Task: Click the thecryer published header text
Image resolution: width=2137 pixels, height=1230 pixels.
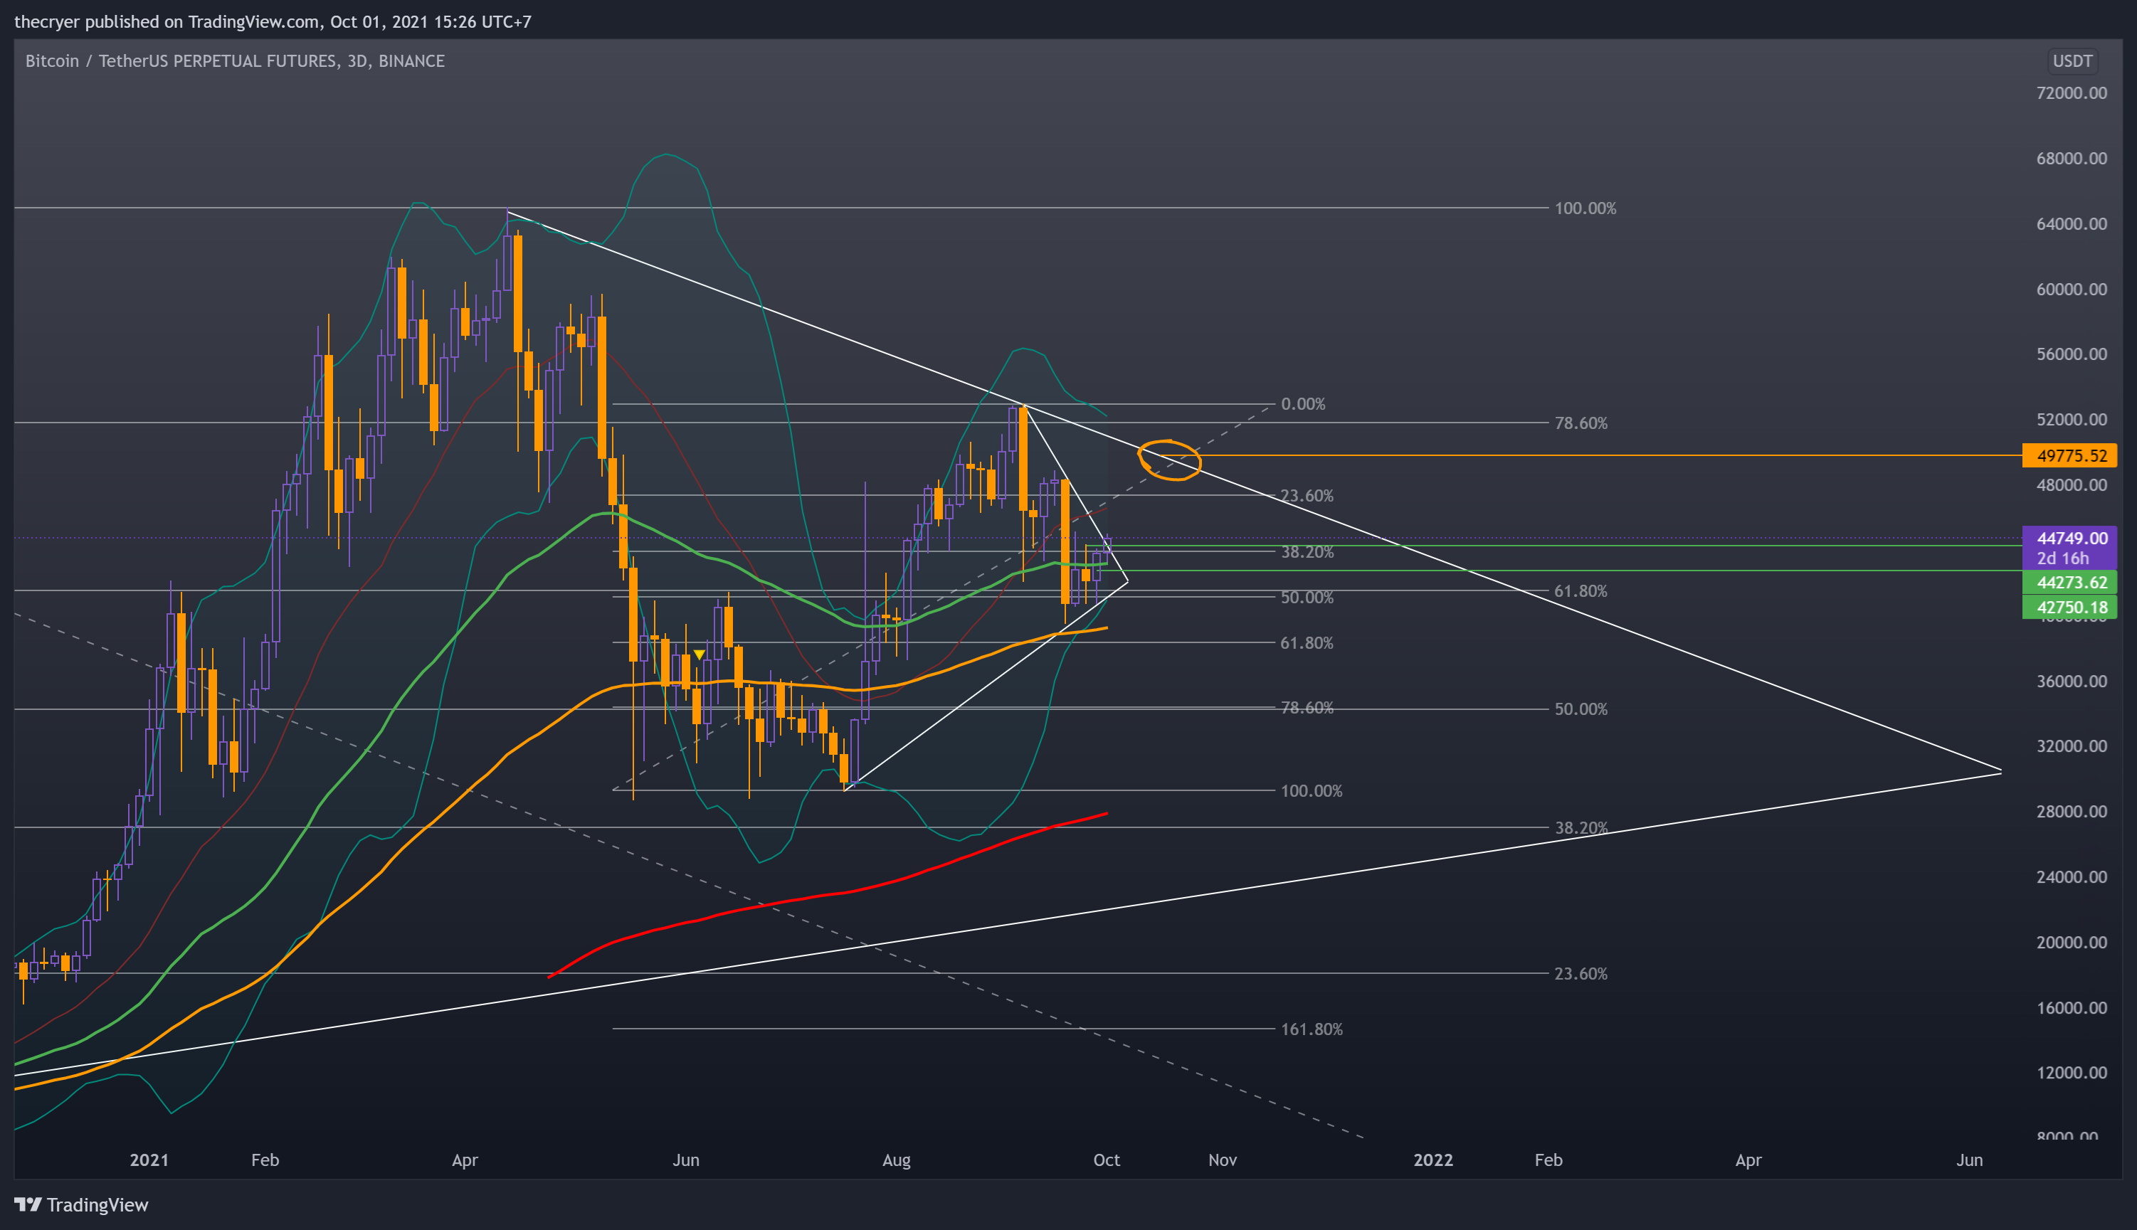Action: [273, 21]
